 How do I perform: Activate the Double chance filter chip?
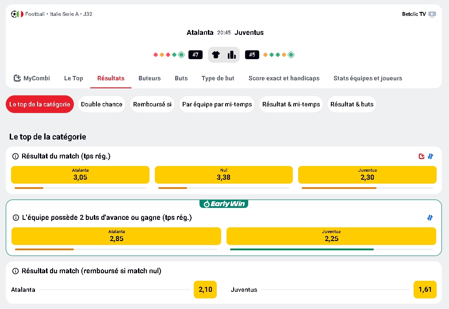[x=101, y=104]
